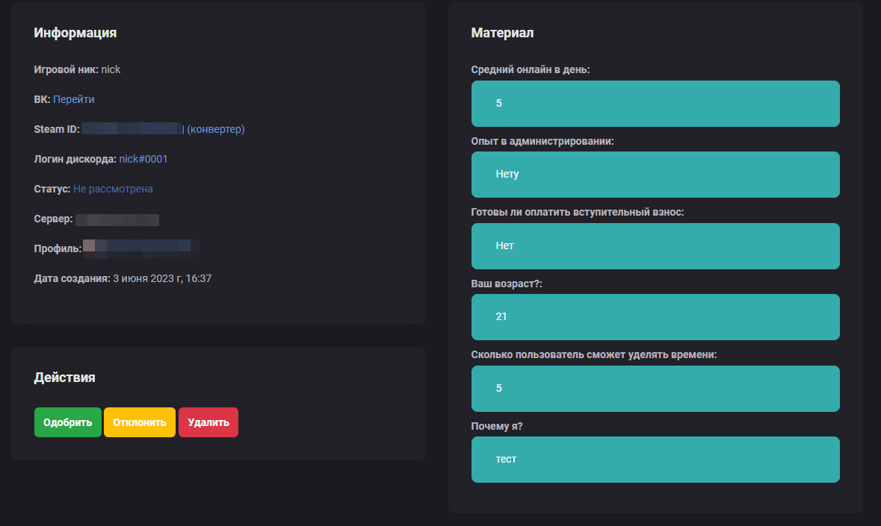Open the Steam ID конвертер link
Screen dimensions: 881x526
click(x=215, y=129)
